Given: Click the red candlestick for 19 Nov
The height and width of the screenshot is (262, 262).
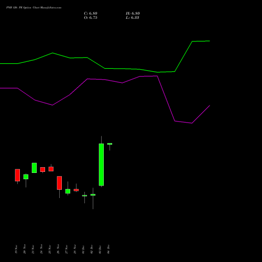Looking at the screenshot, I should pos(17,175).
